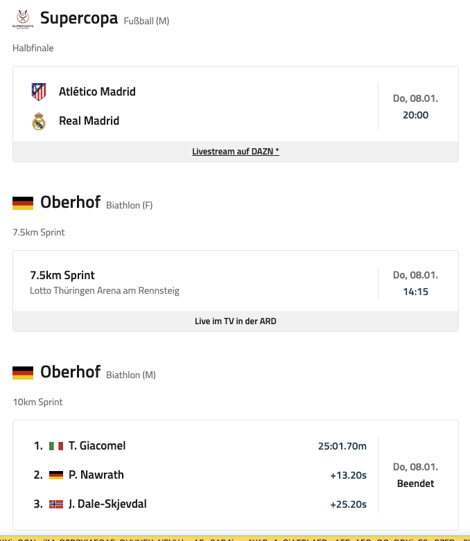
Task: Open the Supercopa heading
Action: point(78,18)
